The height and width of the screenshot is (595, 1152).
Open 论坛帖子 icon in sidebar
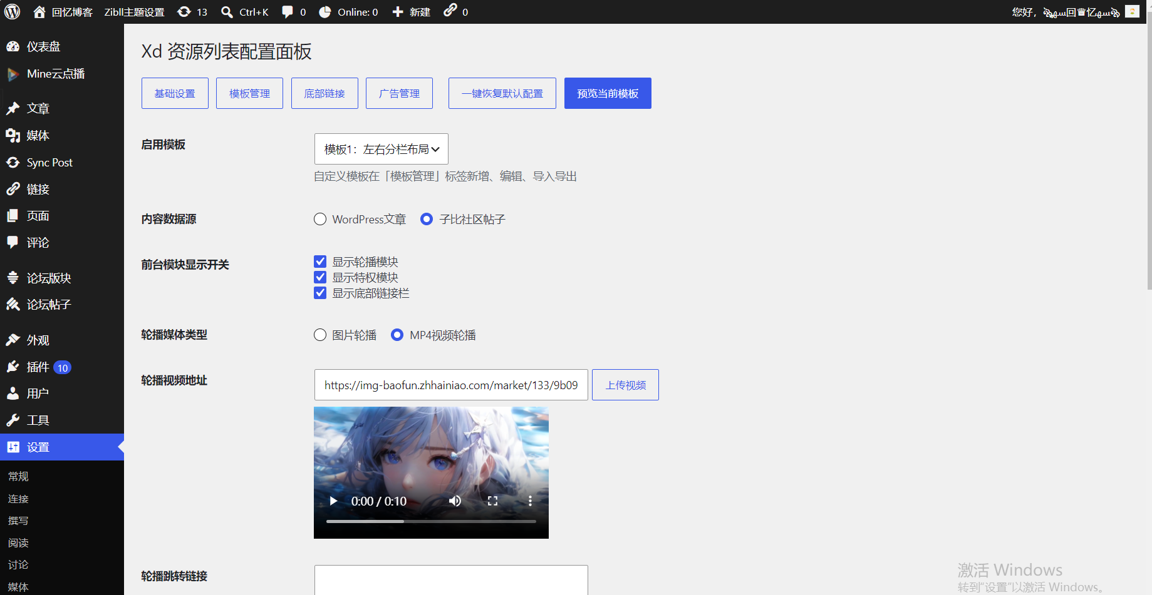point(13,305)
